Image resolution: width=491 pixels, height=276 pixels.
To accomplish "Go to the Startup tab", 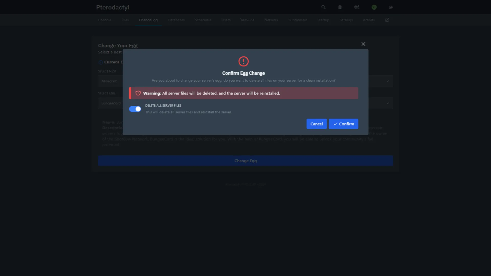I will (x=323, y=20).
